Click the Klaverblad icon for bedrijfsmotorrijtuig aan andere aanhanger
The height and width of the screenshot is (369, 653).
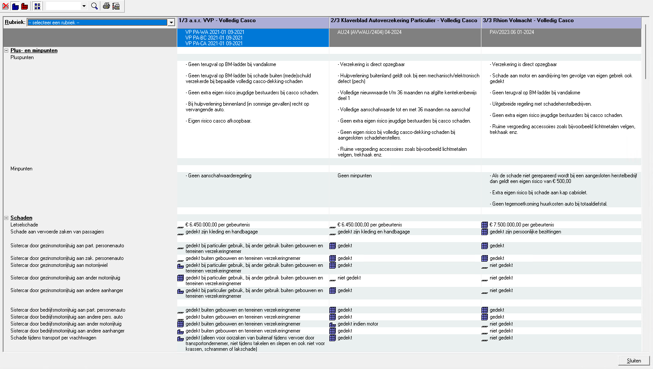pos(332,331)
